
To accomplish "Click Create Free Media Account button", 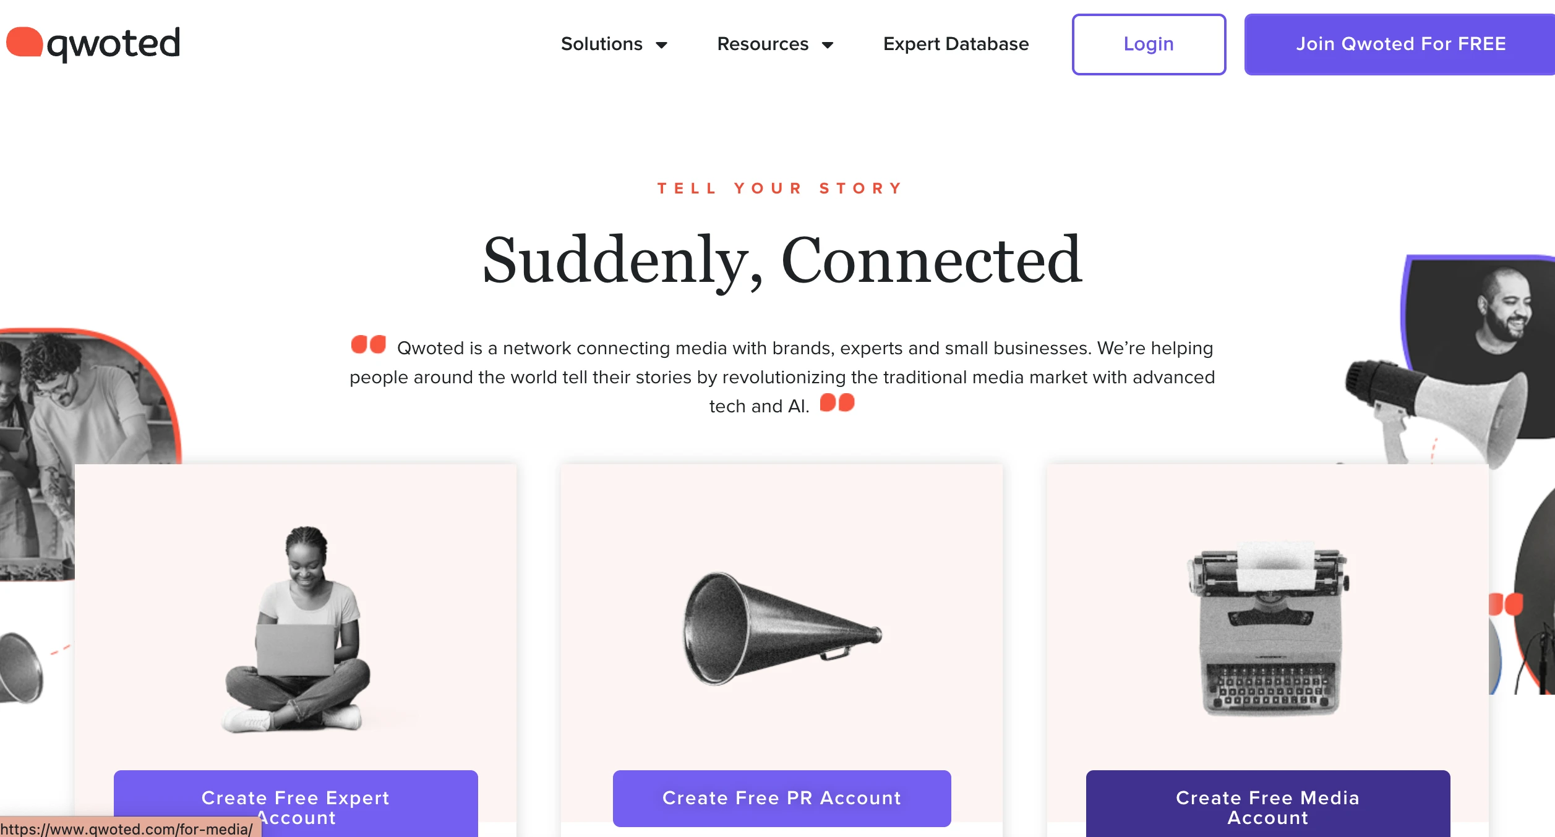I will point(1268,804).
